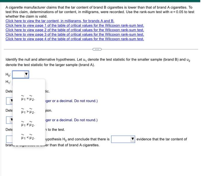
Task: Toggle the H0 hypothesis dropdown arrow
Action: [x=26, y=74]
